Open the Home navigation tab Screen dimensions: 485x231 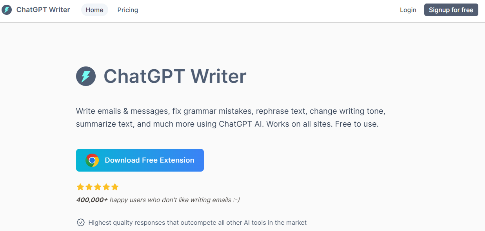click(94, 10)
